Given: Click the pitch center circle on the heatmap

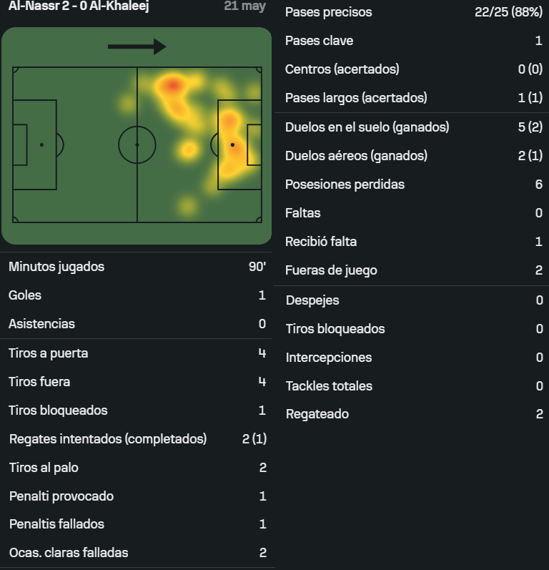Looking at the screenshot, I should point(137,144).
